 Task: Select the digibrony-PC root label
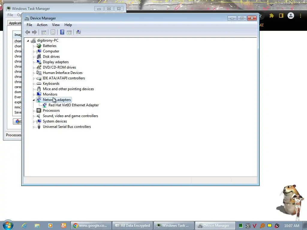click(48, 40)
